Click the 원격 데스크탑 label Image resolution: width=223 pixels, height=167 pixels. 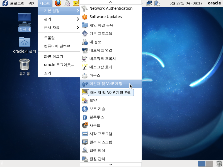pos(101,142)
